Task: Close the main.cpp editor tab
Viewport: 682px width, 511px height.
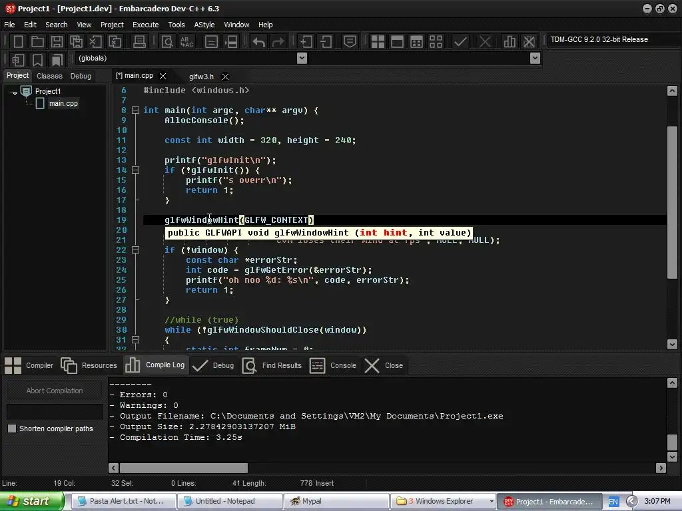Action: click(x=163, y=76)
